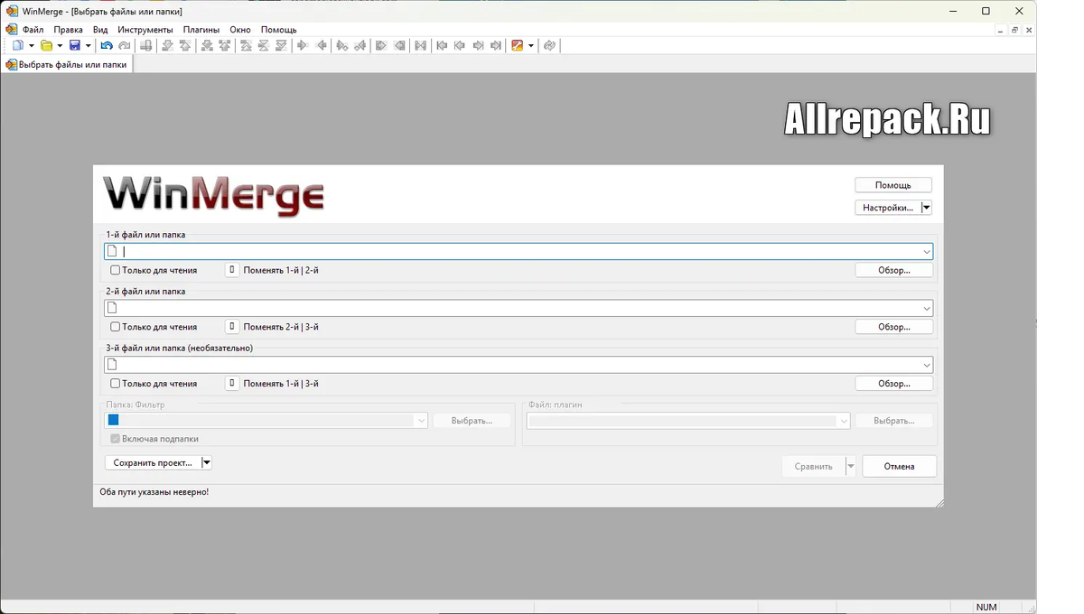Viewport: 1084px width, 614px height.
Task: Open the Open folder toolbar dropdown arrow
Action: 61,45
